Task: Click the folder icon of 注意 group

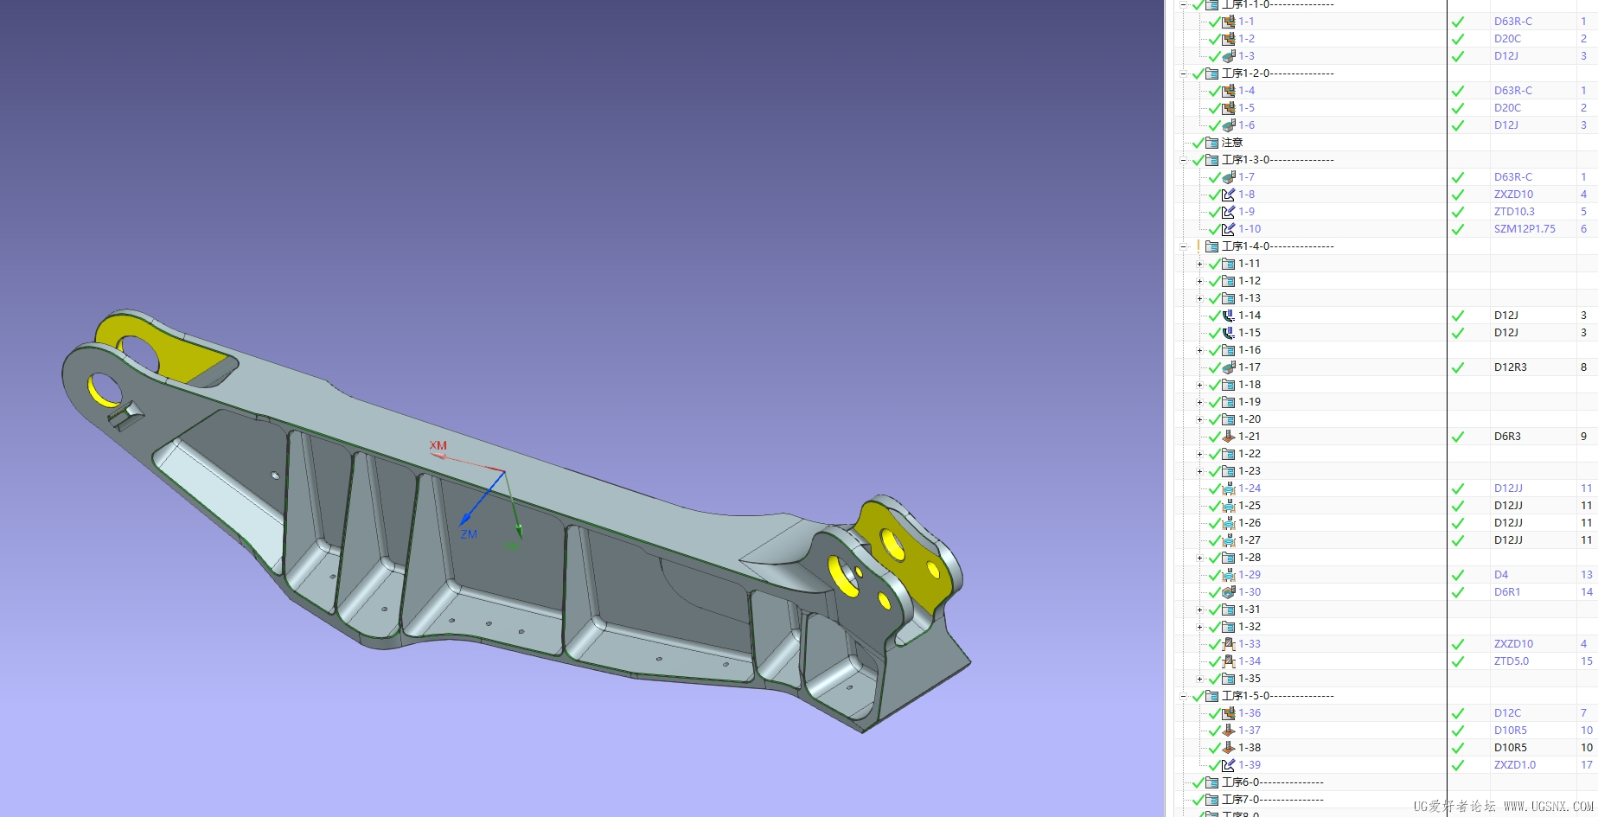Action: click(1211, 143)
